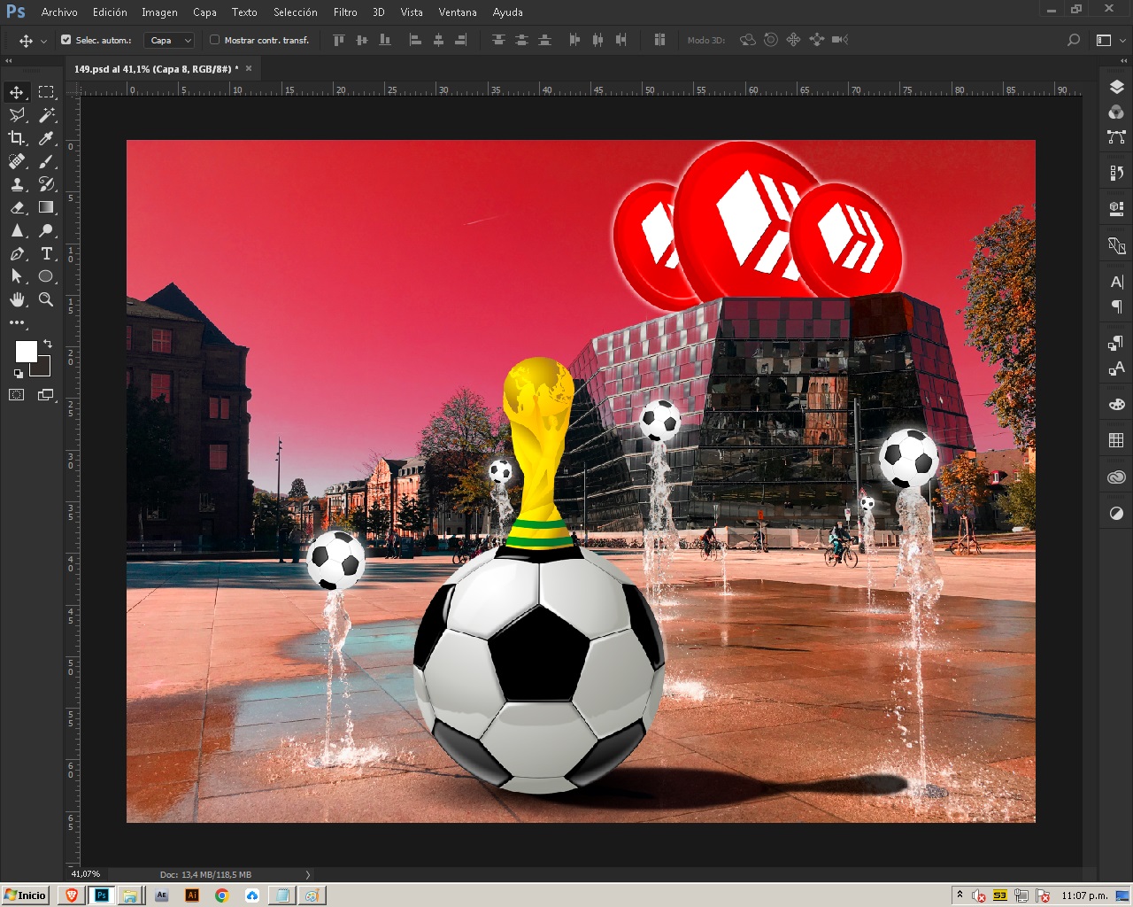Image resolution: width=1133 pixels, height=907 pixels.
Task: Select the Sharpen triangle tool
Action: [17, 230]
